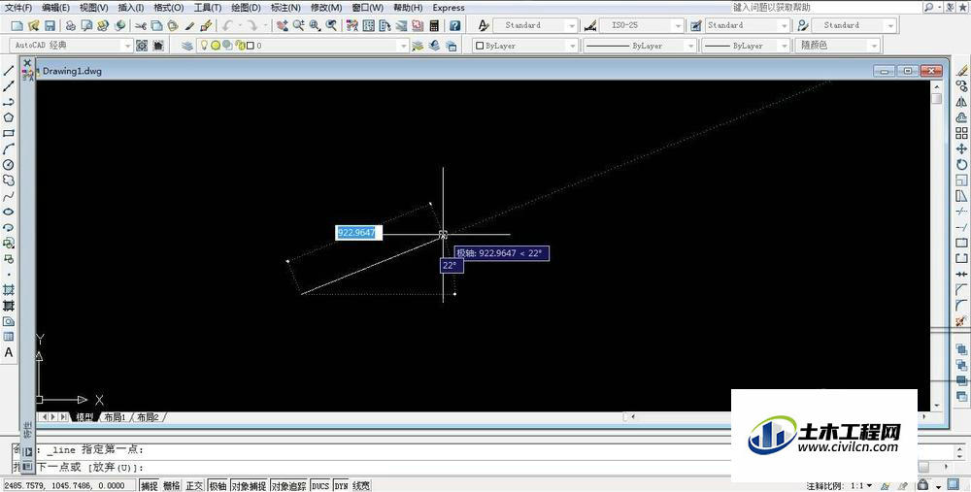The image size is (971, 492).
Task: Toggle DUCS in the status bar
Action: (320, 486)
